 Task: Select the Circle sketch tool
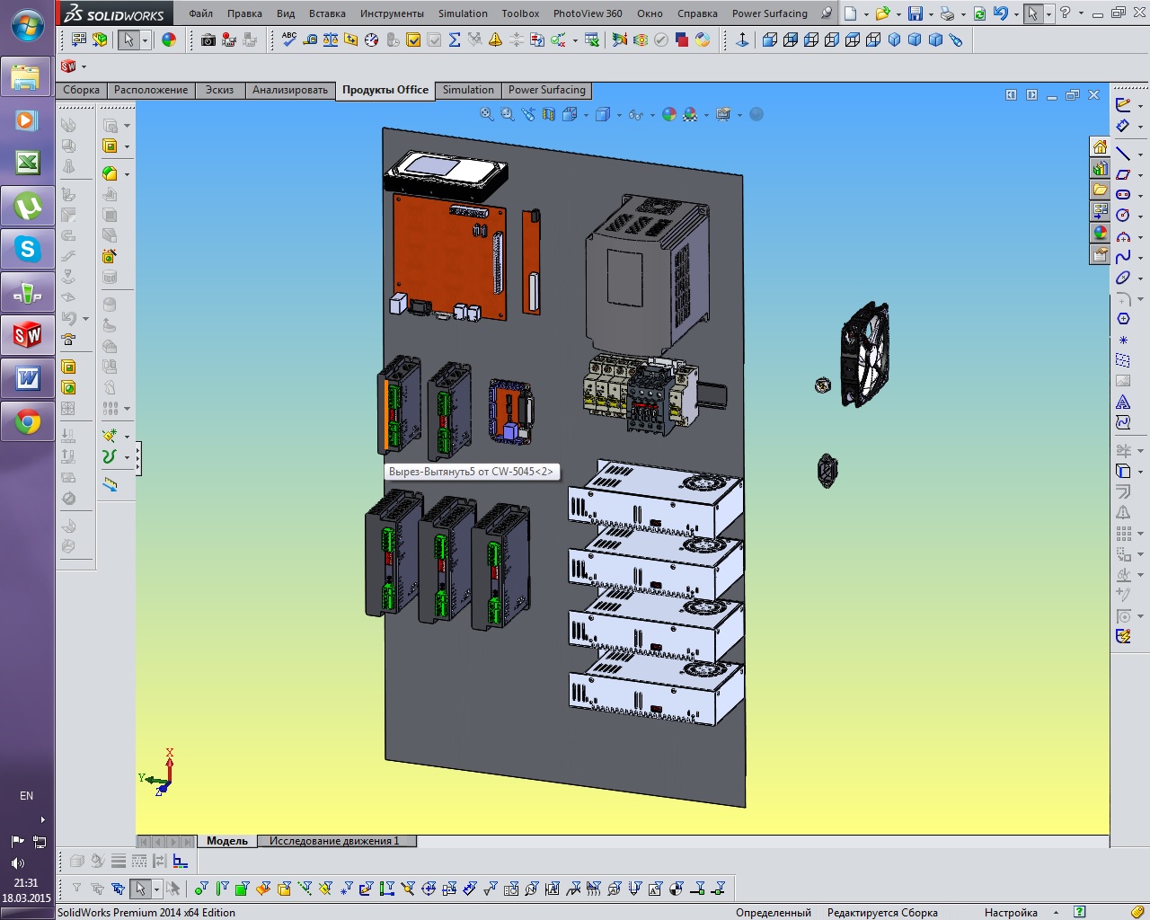(x=1123, y=216)
